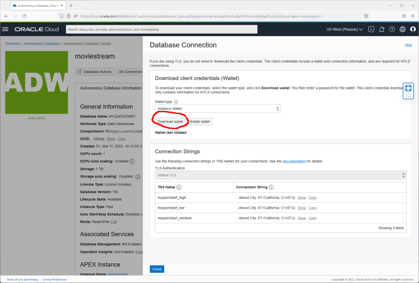This screenshot has width=419, height=283.
Task: Open the notifications bell
Action: click(x=381, y=29)
